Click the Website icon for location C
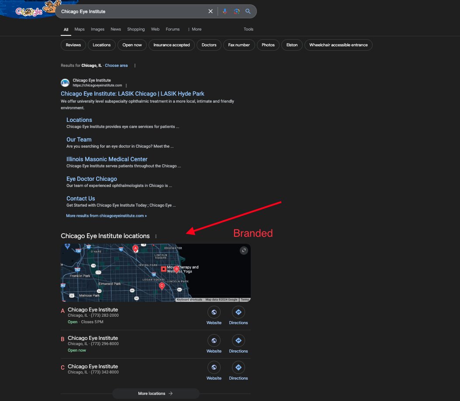The image size is (460, 401). point(214,367)
